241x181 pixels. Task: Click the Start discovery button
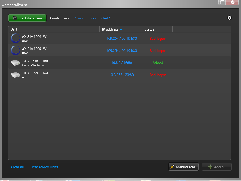27,18
